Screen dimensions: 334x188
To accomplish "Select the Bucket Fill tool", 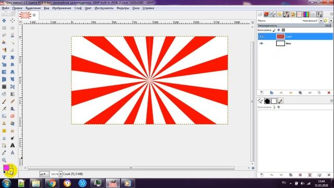I will click(x=4, y=94).
